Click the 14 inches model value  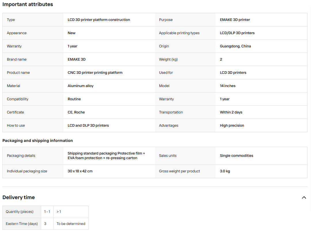[x=228, y=86]
